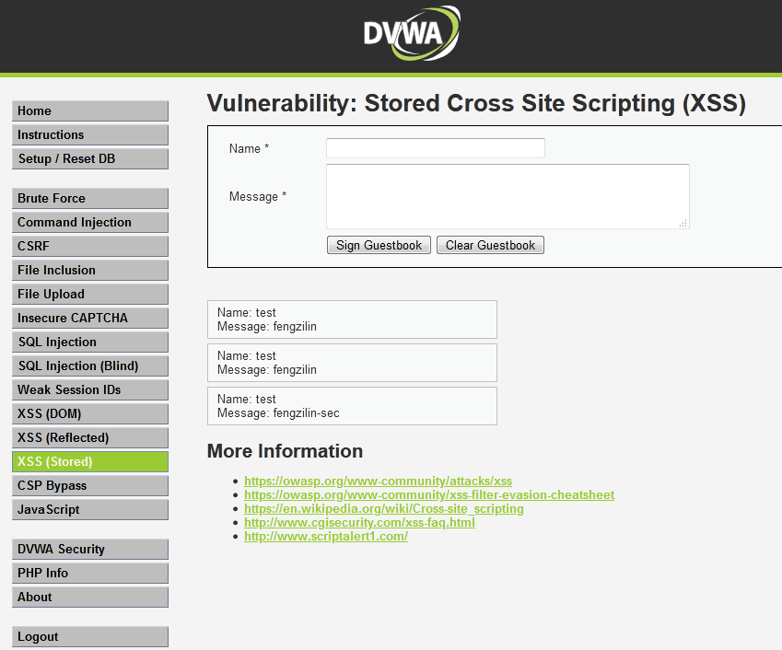This screenshot has height=650, width=782.
Task: Open the Brute Force vulnerability page
Action: point(90,198)
